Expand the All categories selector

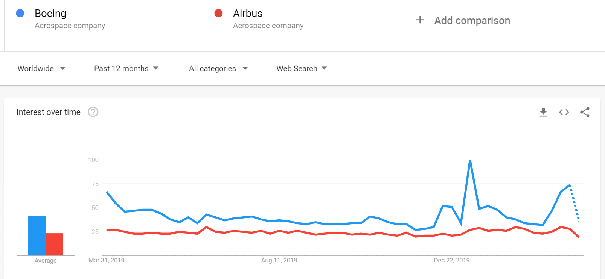click(218, 68)
